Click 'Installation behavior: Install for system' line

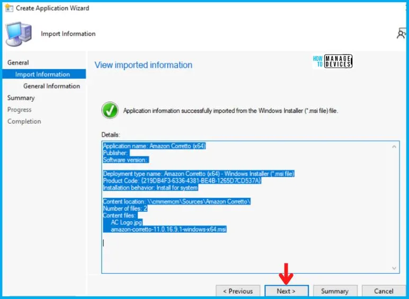pos(150,188)
